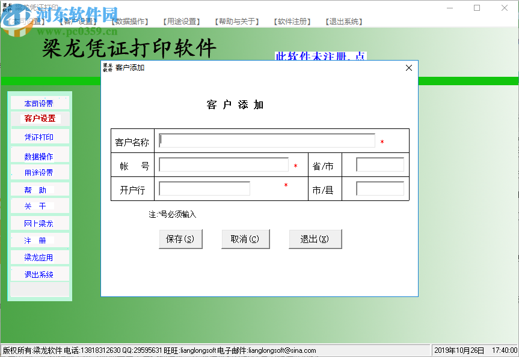Click the 梁龙软件 logo in the title bar
Screen dimensions: 519x357
(x=7, y=6)
